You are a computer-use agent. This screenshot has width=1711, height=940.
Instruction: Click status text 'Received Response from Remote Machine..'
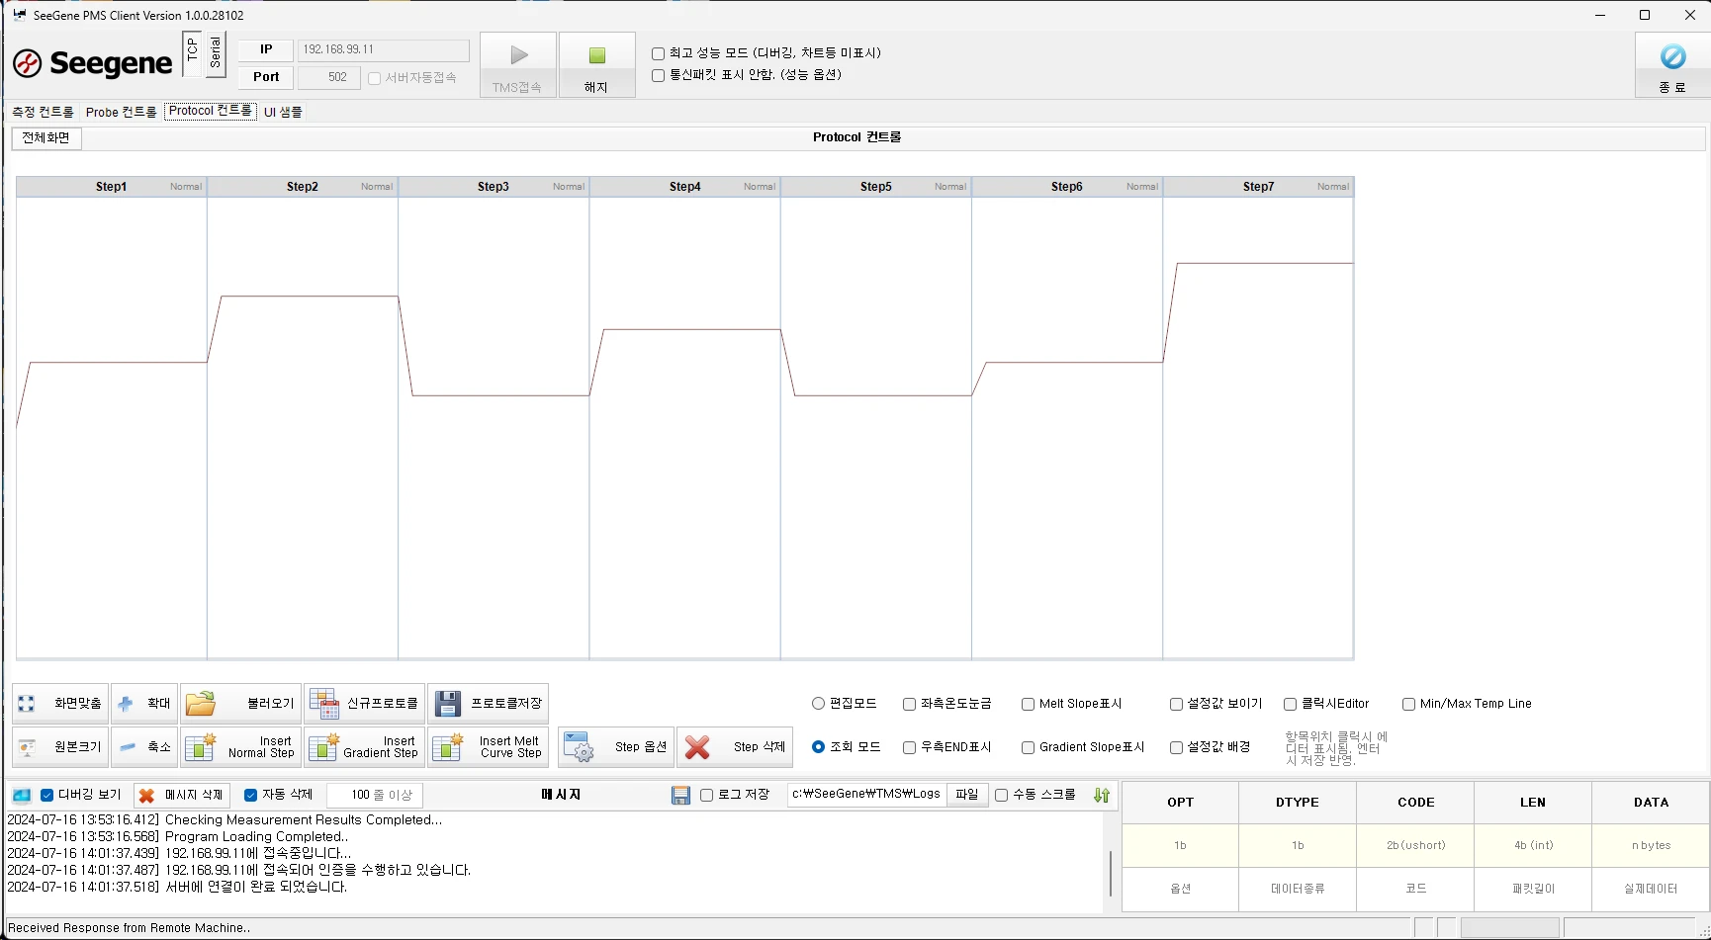pyautogui.click(x=129, y=928)
